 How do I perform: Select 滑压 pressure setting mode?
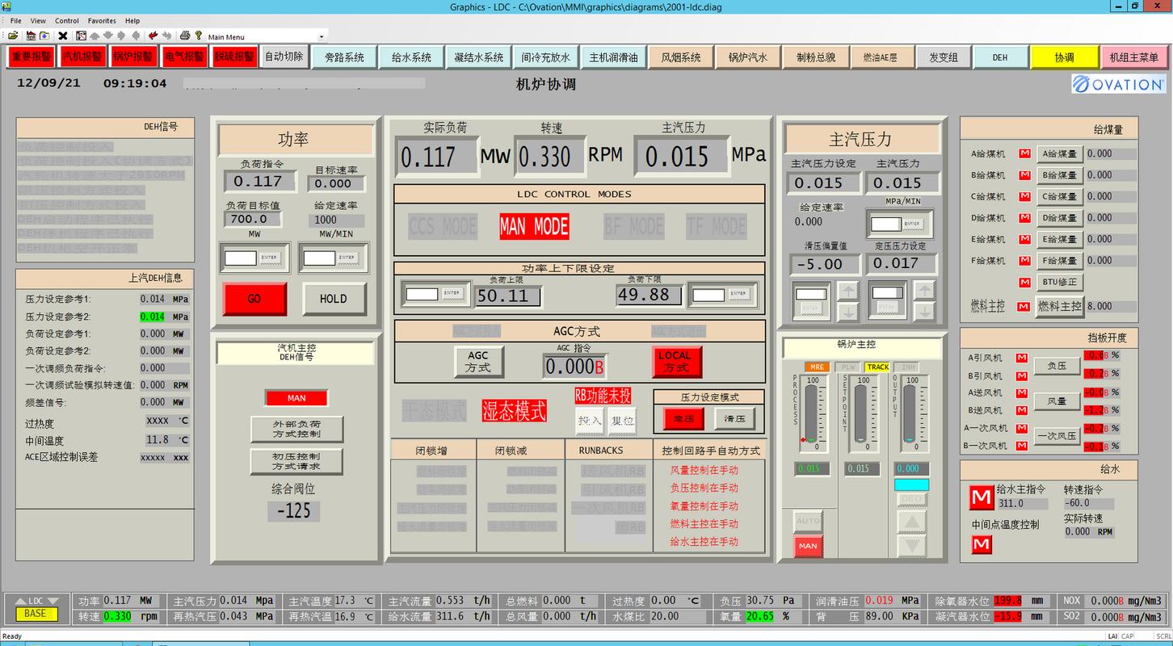pyautogui.click(x=734, y=418)
